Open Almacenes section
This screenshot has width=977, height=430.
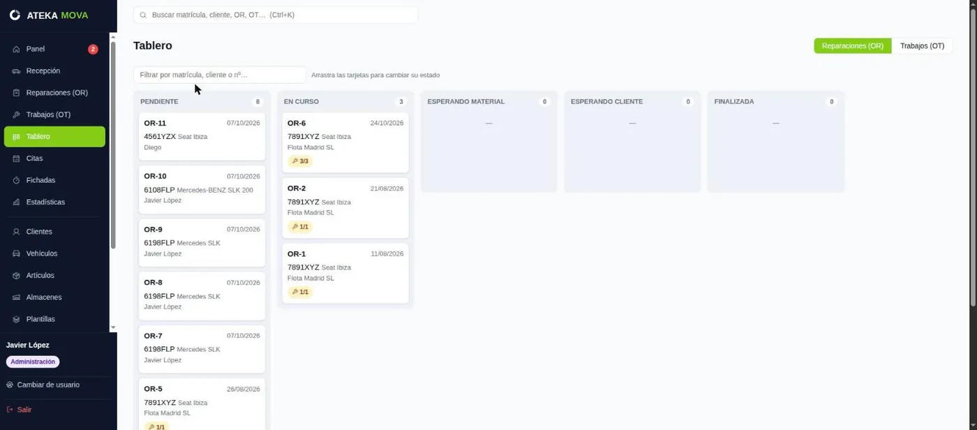point(54,297)
